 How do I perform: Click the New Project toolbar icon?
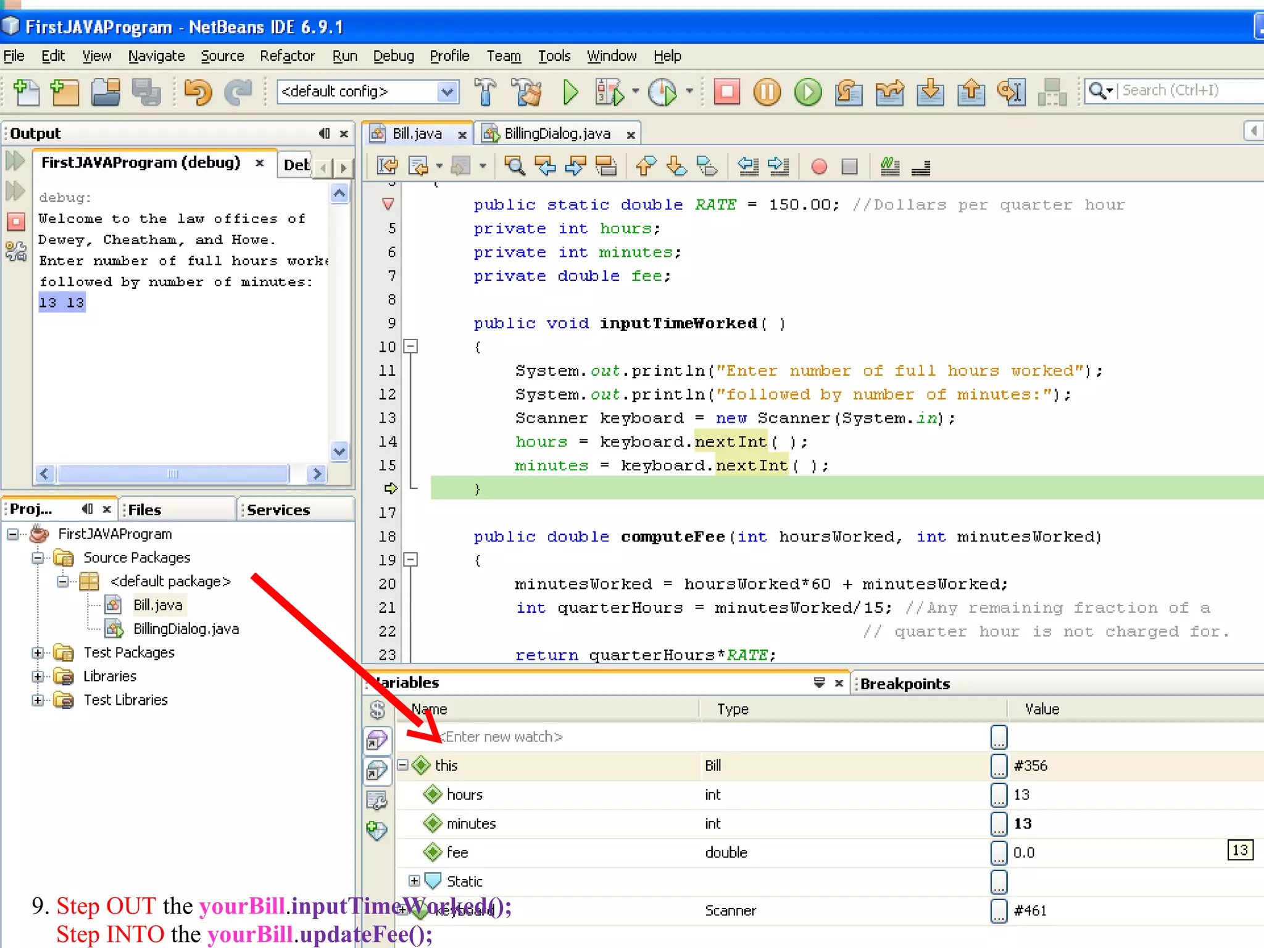[65, 93]
